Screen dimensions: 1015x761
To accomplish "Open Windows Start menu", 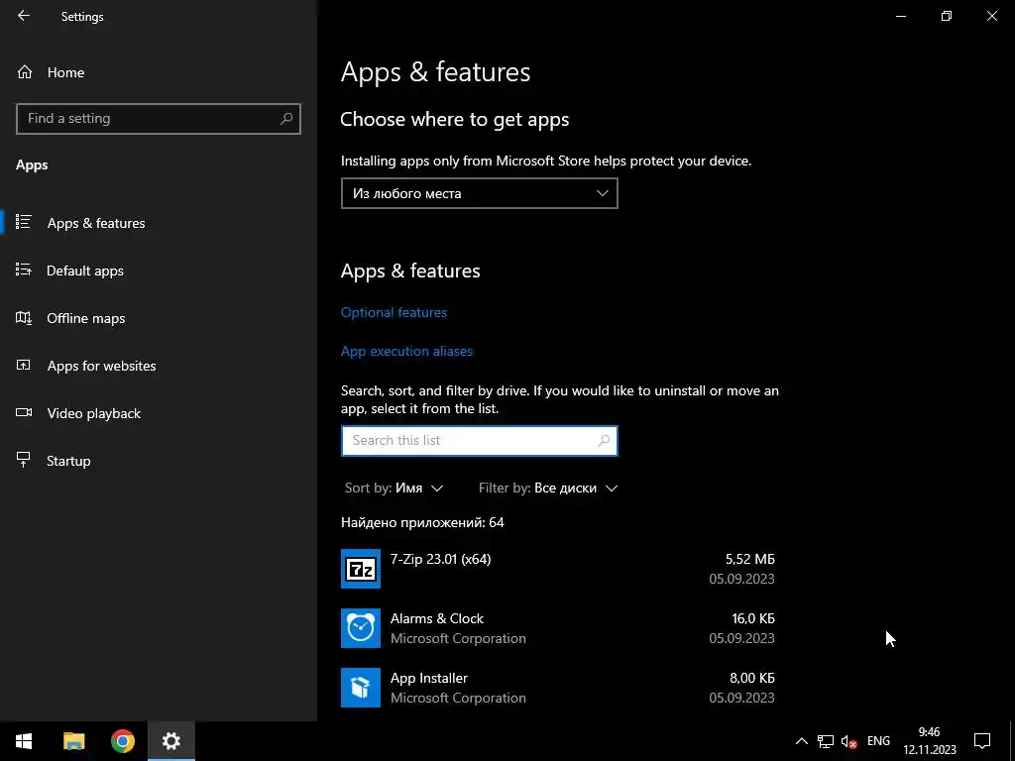I will click(24, 741).
